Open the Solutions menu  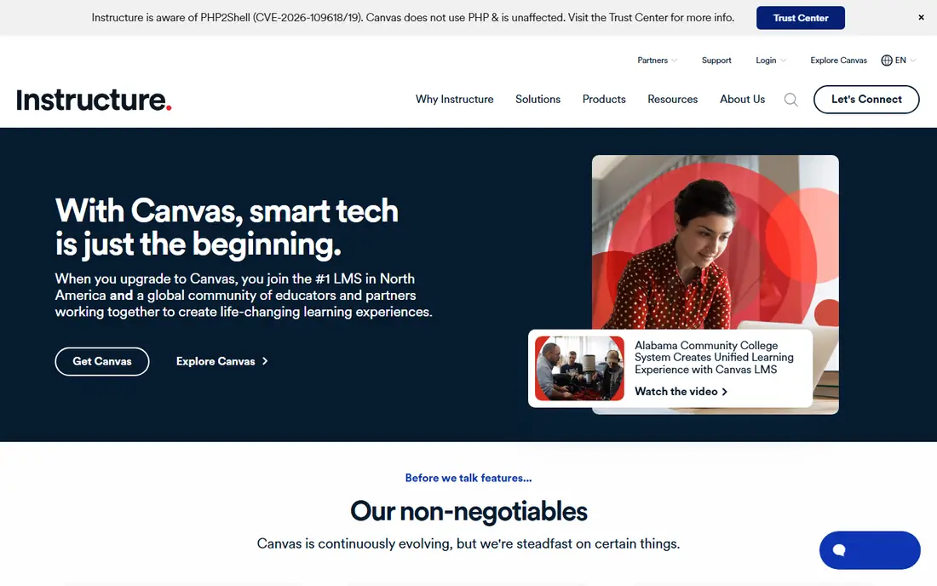pyautogui.click(x=537, y=99)
